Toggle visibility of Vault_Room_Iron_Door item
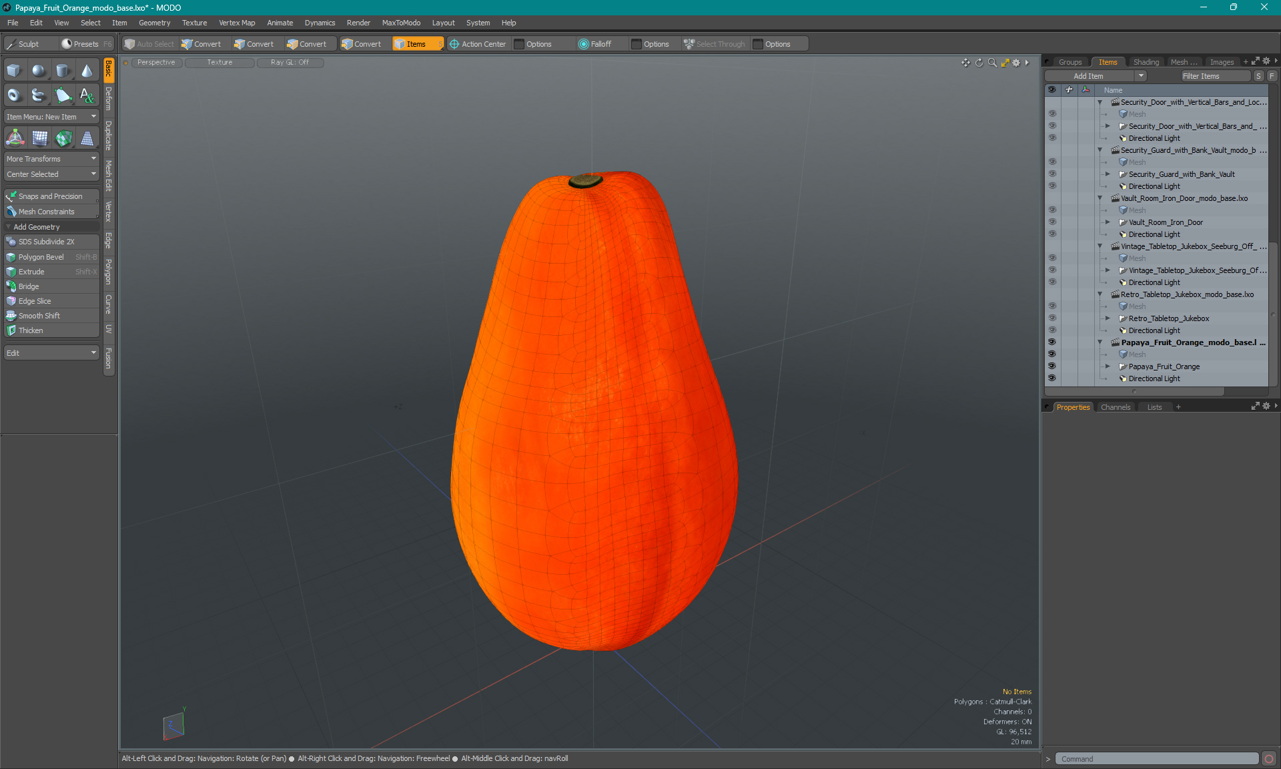This screenshot has height=769, width=1281. [1052, 222]
